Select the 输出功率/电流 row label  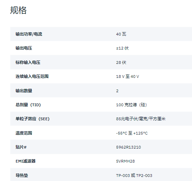(x=29, y=34)
